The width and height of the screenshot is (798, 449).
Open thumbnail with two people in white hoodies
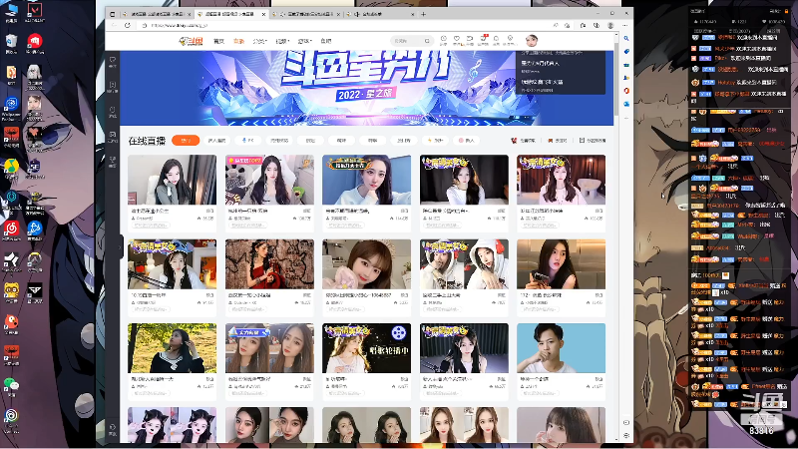[x=464, y=264]
